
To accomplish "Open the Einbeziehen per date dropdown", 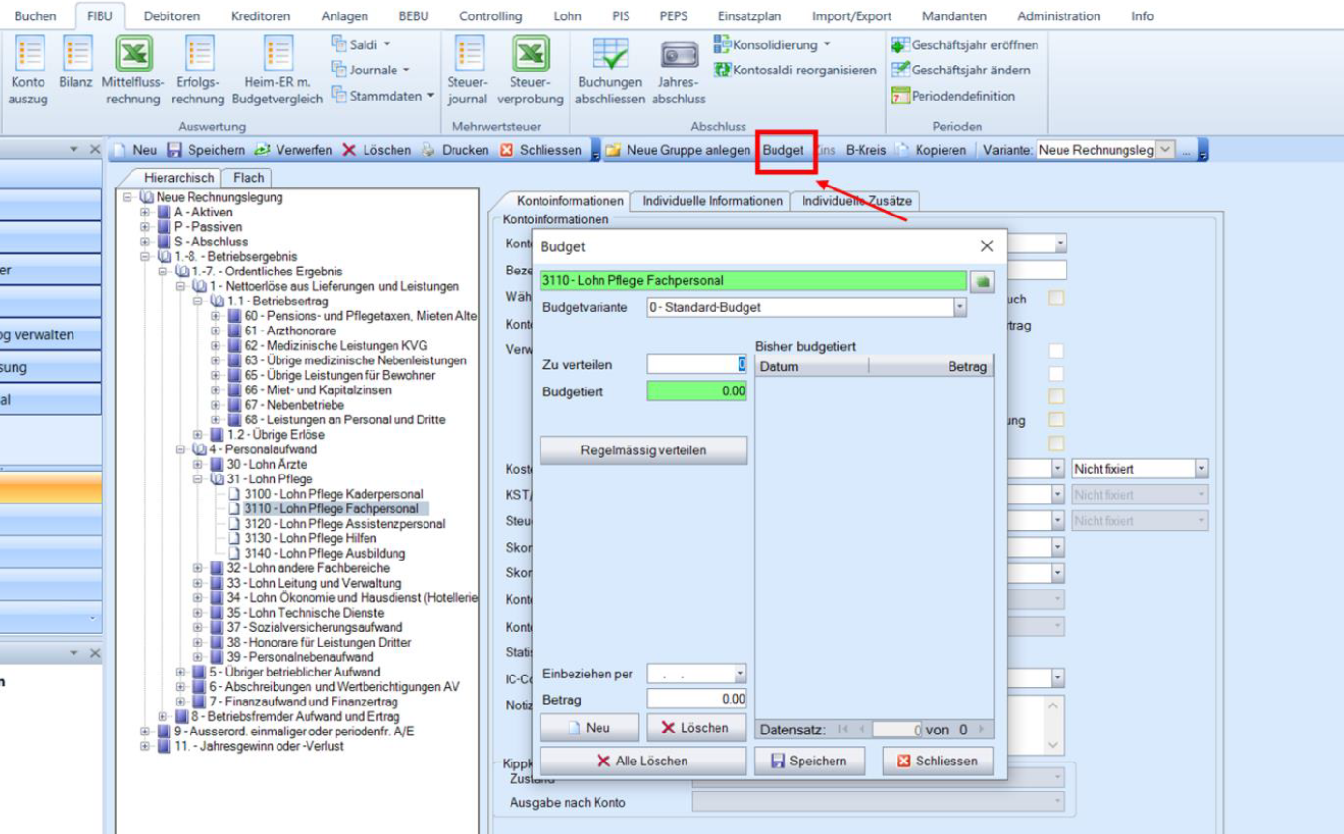I will click(x=740, y=674).
